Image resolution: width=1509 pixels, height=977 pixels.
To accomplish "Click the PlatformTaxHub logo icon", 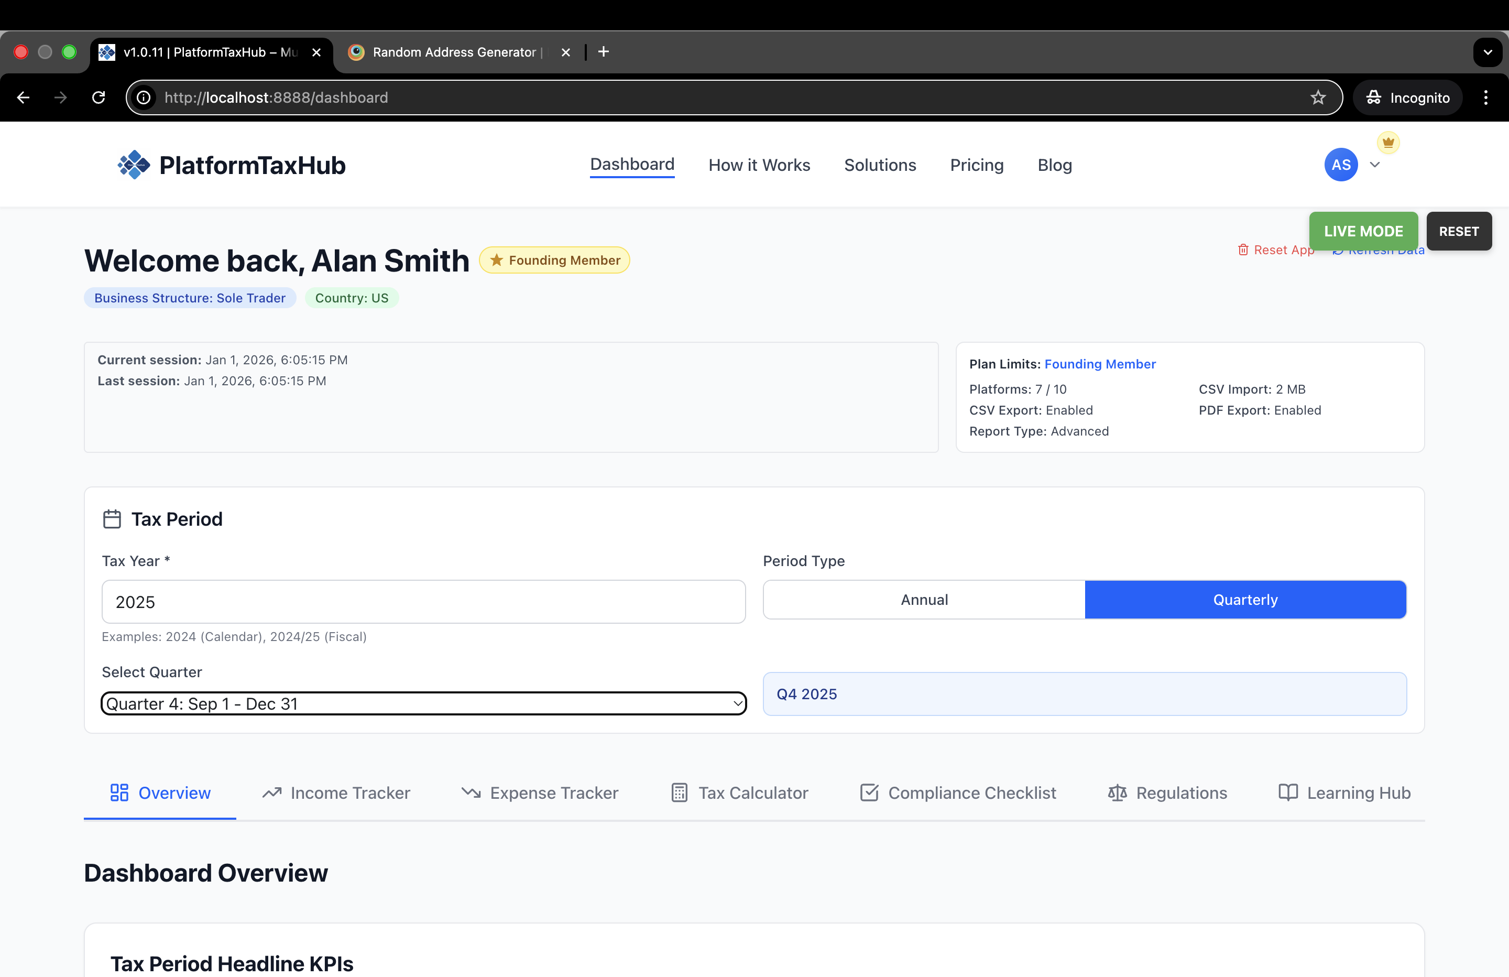I will coord(133,164).
